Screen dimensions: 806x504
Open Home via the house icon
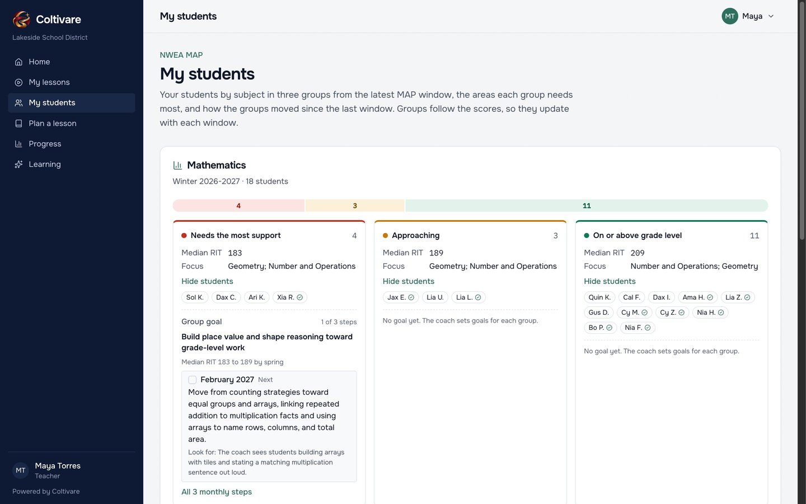pos(18,62)
